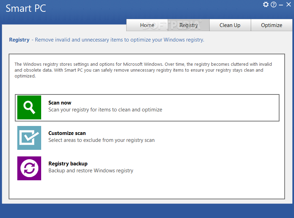Go to the Optimize tab
Screen dimensions: 294x218
[x=272, y=25]
